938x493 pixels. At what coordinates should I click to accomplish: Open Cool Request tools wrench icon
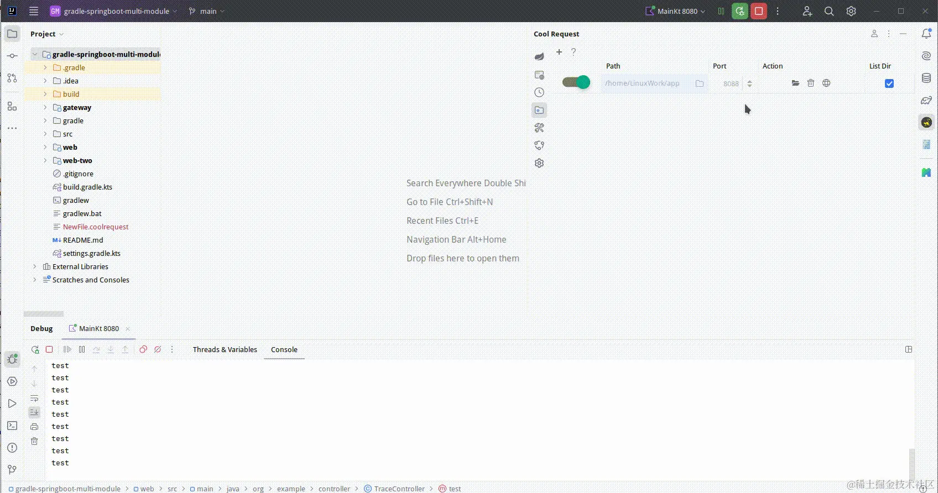[x=539, y=128]
